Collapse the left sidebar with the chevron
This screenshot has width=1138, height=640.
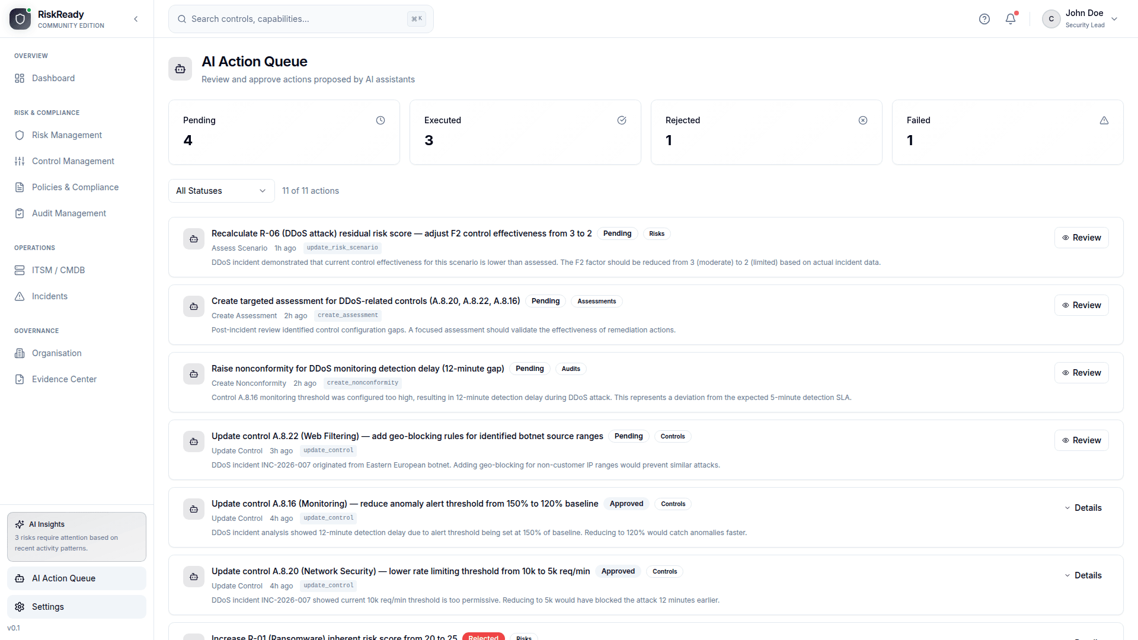(x=136, y=18)
